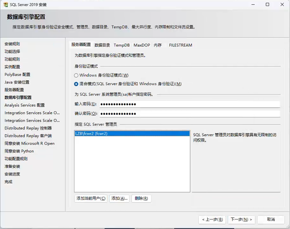The width and height of the screenshot is (290, 229).
Task: Click 同意安装 Microsoft R Open step
Action: pyautogui.click(x=29, y=144)
